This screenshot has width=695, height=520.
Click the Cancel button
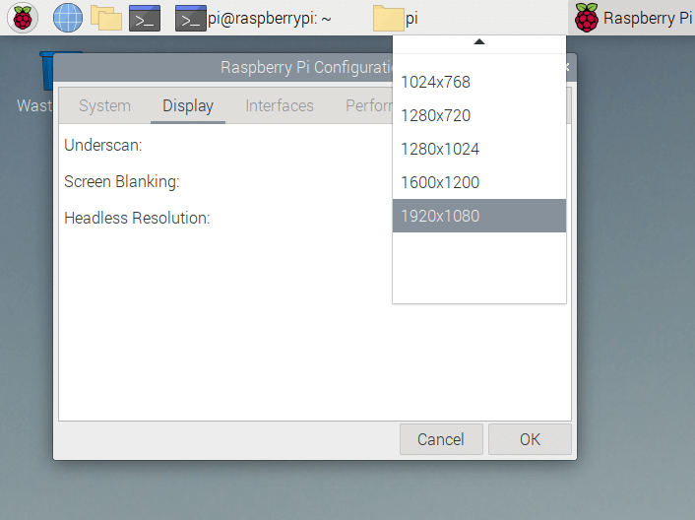[x=441, y=439]
